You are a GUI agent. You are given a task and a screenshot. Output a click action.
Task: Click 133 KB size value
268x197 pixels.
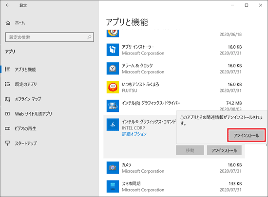pyautogui.click(x=235, y=183)
